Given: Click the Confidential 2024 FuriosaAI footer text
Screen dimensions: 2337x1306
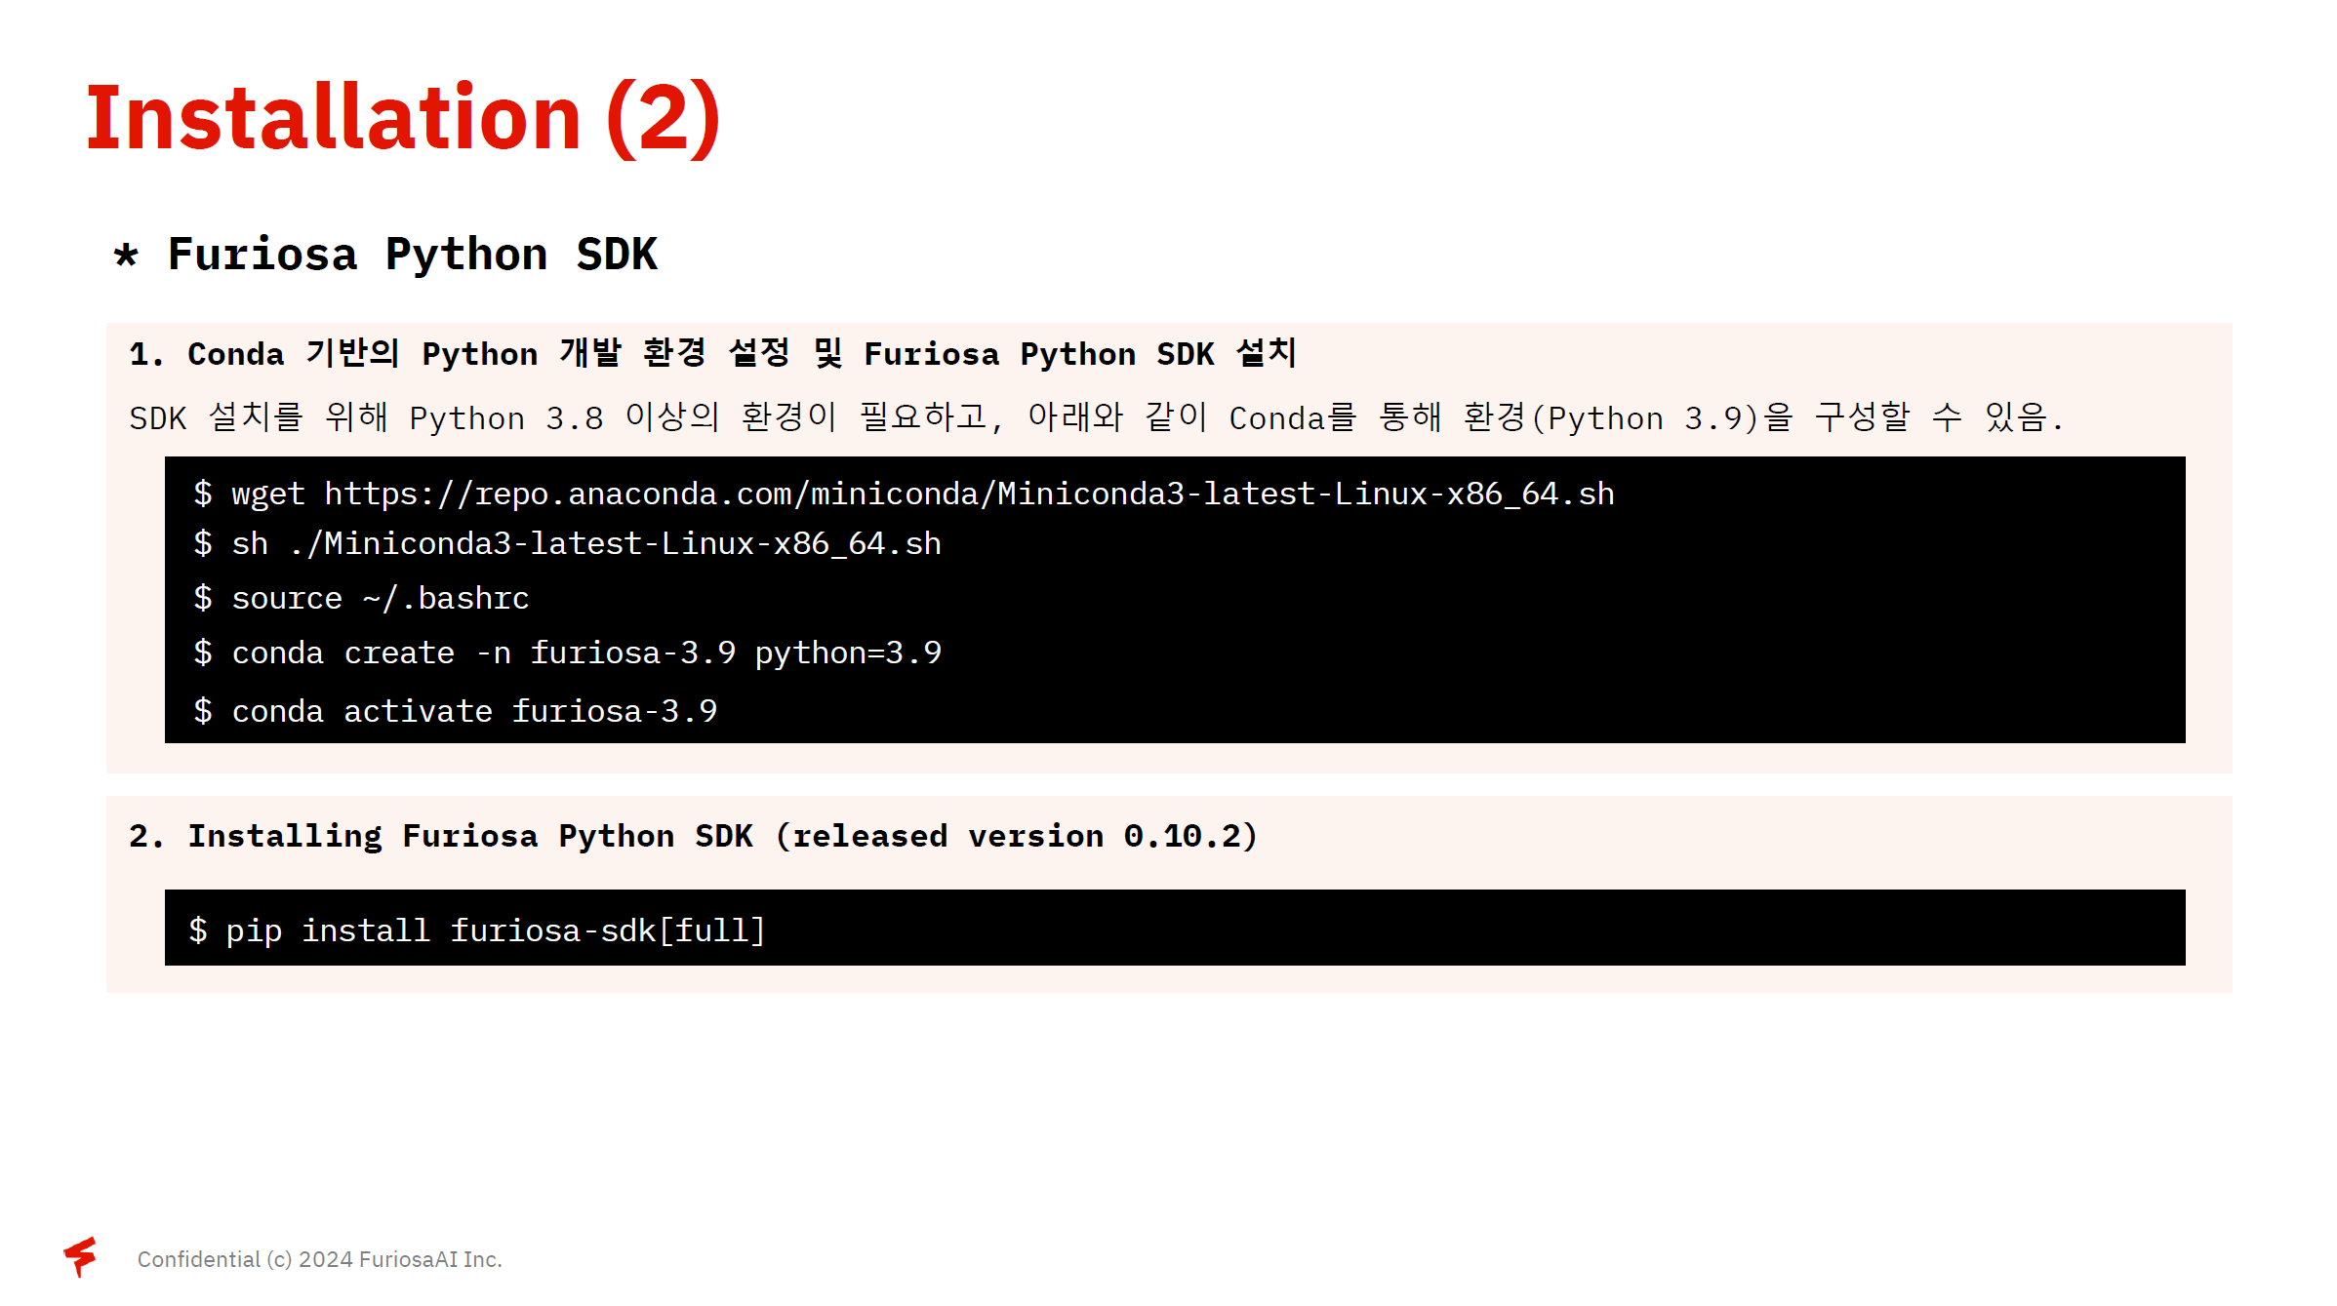Looking at the screenshot, I should pos(319,1259).
